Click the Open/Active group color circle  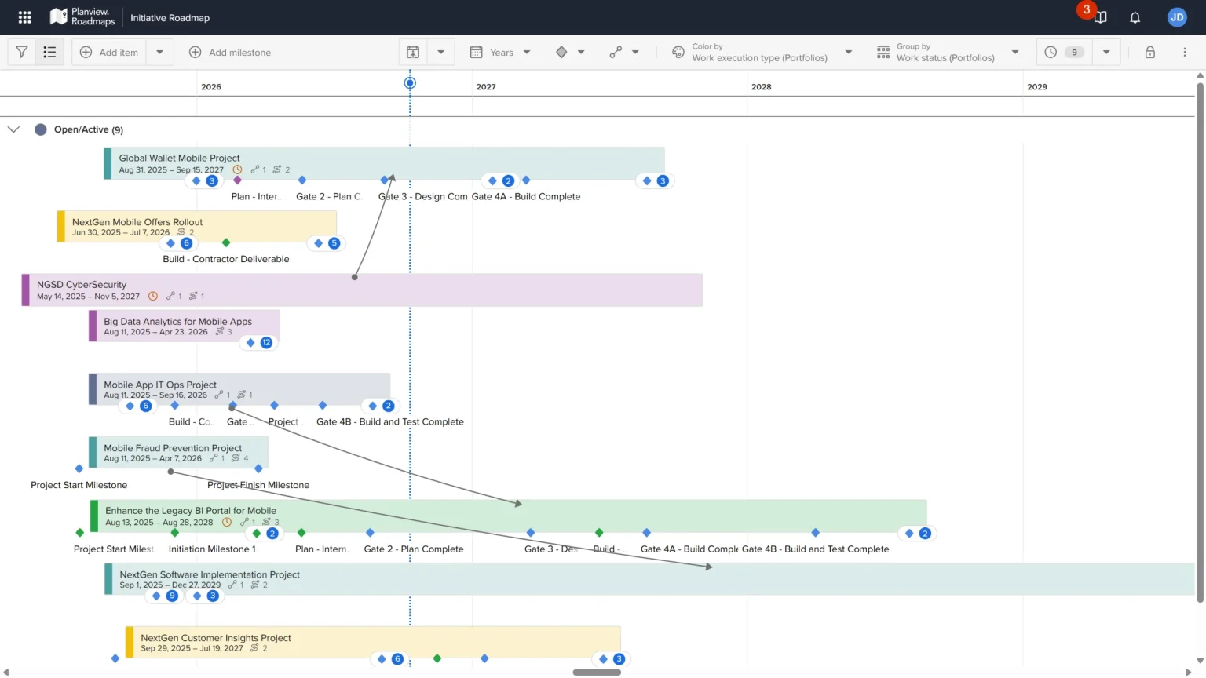(41, 129)
